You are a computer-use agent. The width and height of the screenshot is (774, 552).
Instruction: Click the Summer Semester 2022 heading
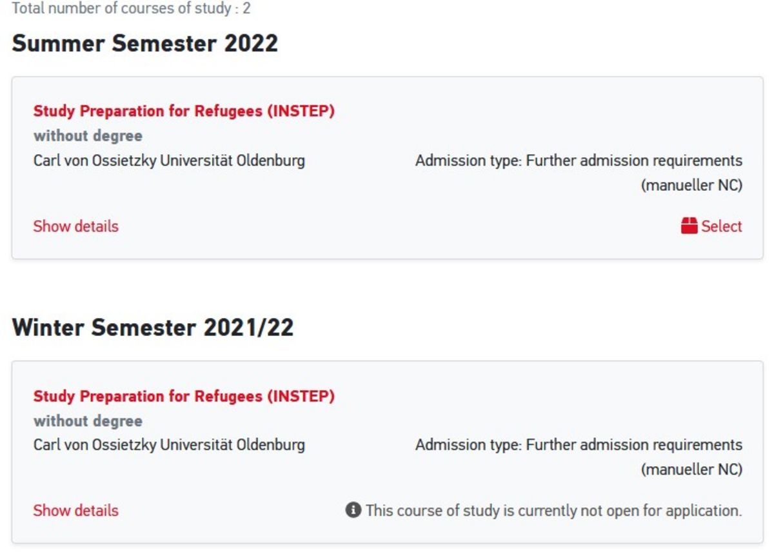pyautogui.click(x=145, y=43)
